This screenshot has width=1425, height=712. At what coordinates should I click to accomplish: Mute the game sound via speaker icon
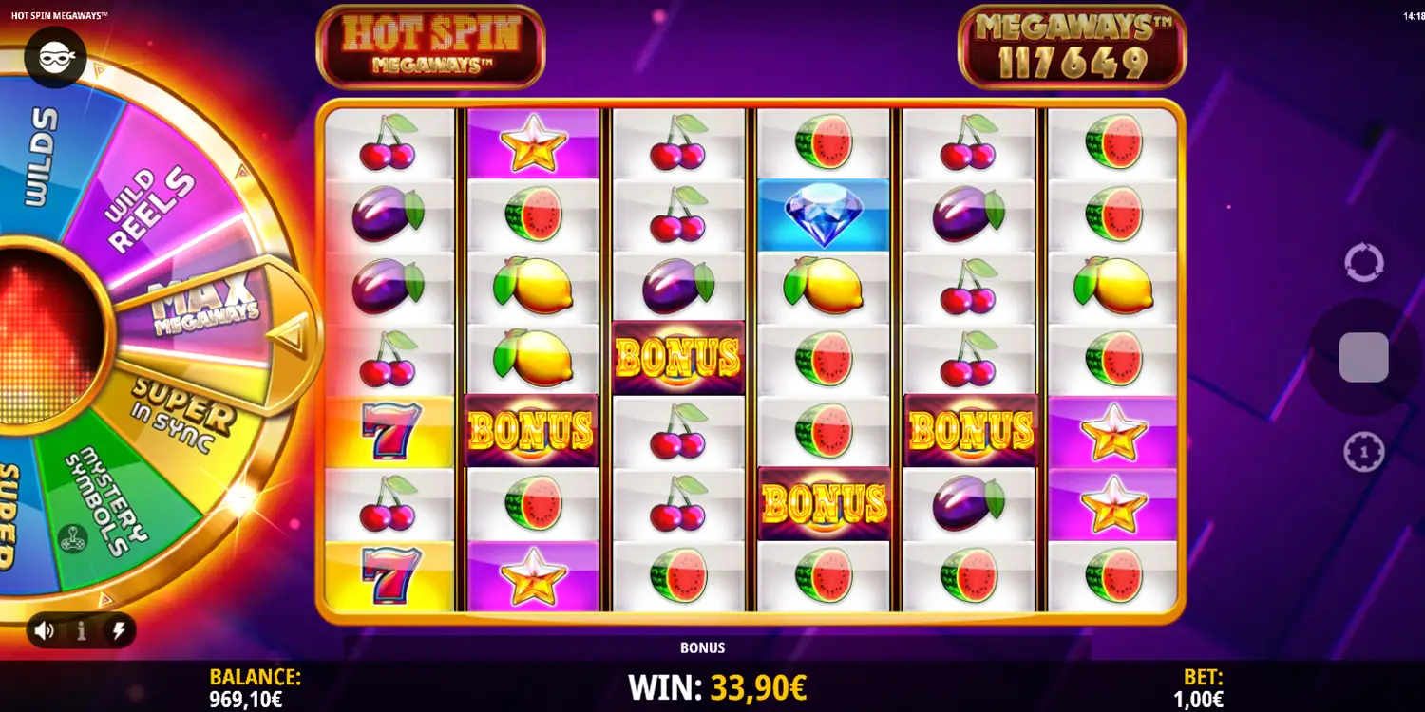44,630
